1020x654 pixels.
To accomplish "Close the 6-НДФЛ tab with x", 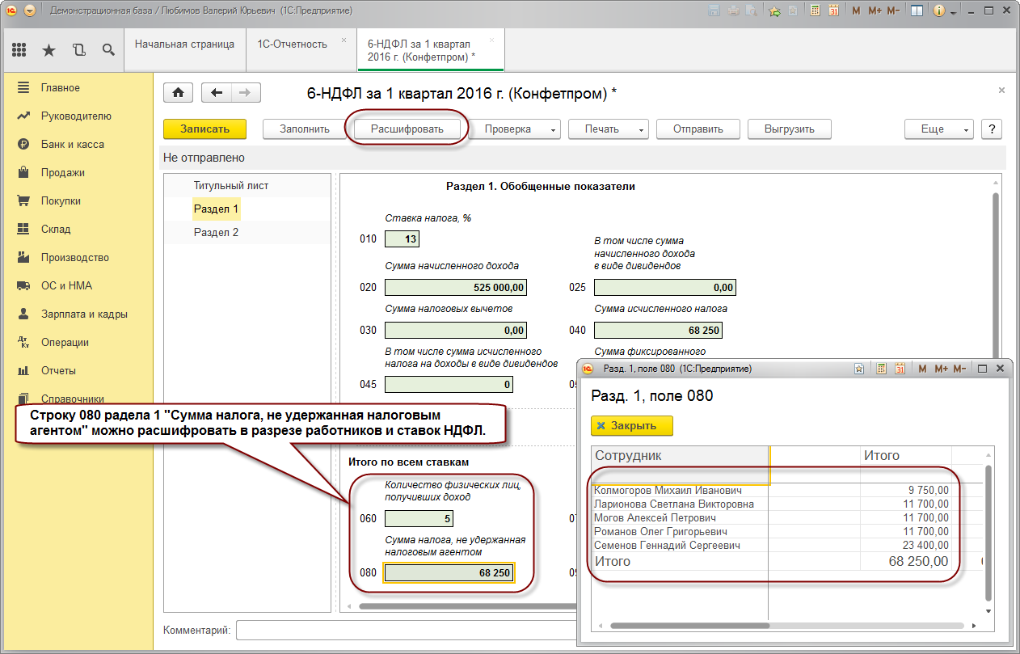I will pos(492,40).
